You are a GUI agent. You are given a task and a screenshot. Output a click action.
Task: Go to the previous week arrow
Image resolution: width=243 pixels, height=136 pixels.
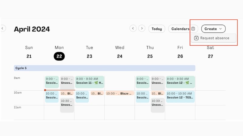coord(133,28)
